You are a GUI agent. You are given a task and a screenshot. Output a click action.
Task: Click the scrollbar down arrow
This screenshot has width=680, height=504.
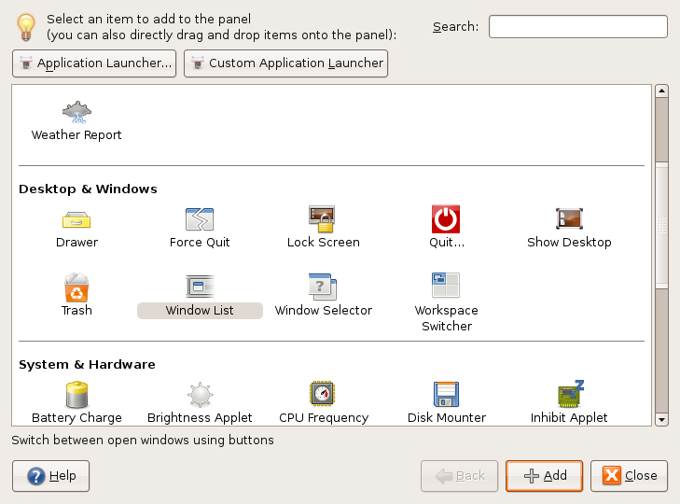(x=661, y=419)
